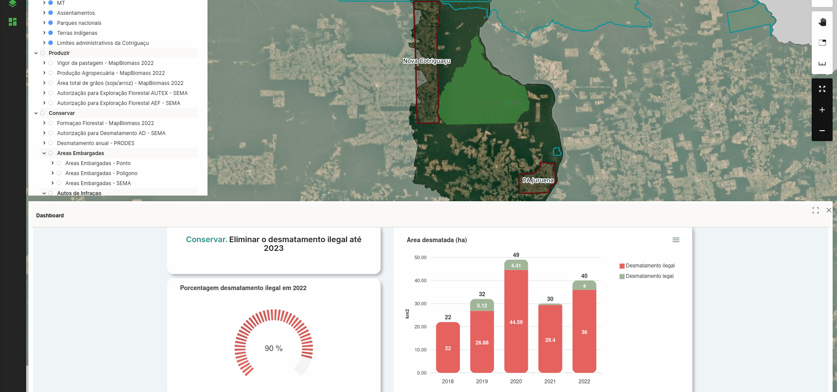Select Areas Embargadas - Poligono tree item
837x392 pixels.
click(x=101, y=173)
